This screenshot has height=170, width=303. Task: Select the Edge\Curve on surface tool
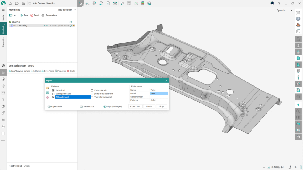(x=19, y=71)
